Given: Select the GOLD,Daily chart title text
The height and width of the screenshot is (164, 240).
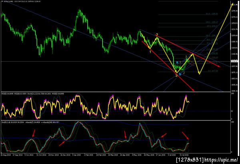Looking at the screenshot, I should [8, 1].
